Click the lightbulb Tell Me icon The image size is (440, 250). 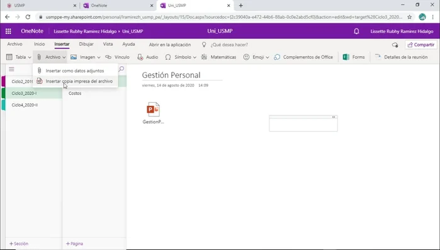pos(204,45)
